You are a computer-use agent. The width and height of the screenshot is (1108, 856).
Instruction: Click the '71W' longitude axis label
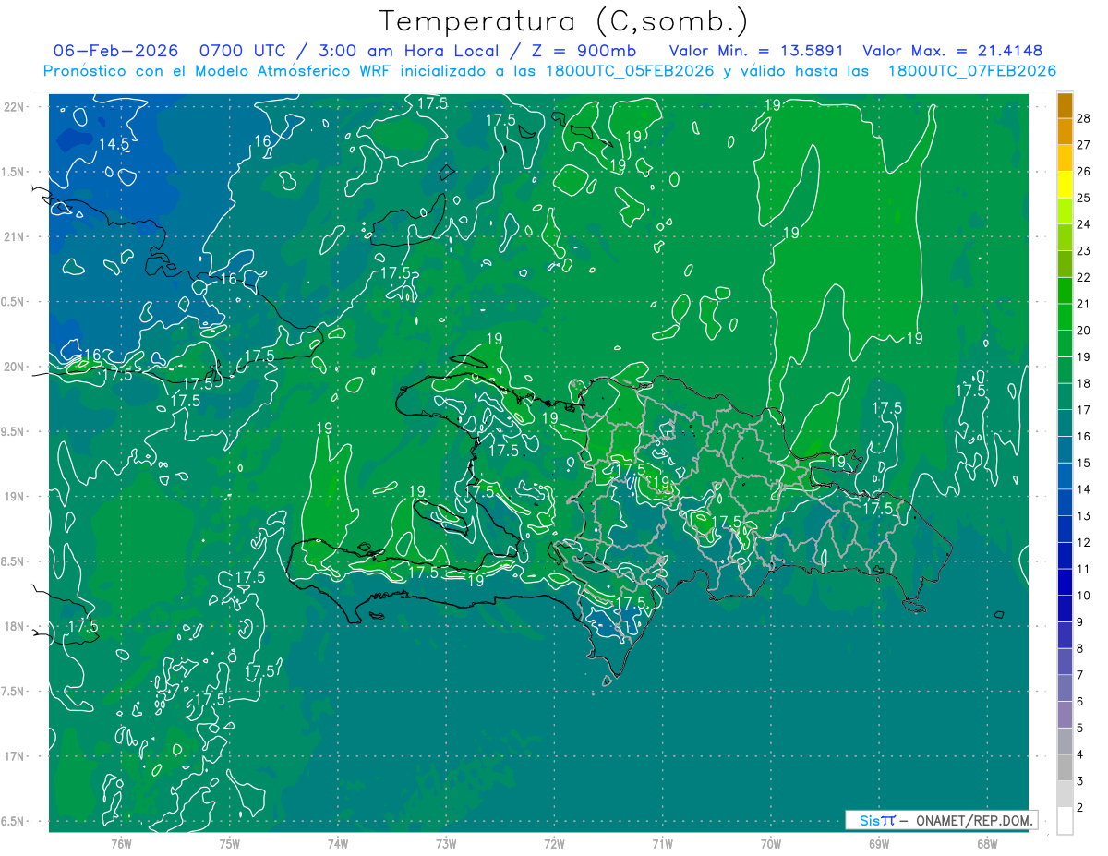pyautogui.click(x=662, y=844)
